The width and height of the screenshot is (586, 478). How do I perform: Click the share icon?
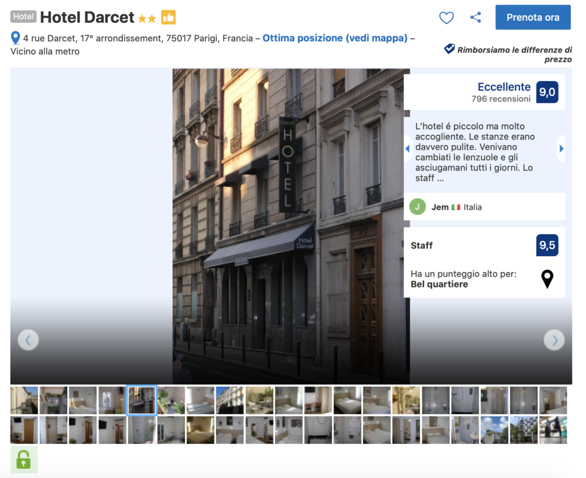476,18
